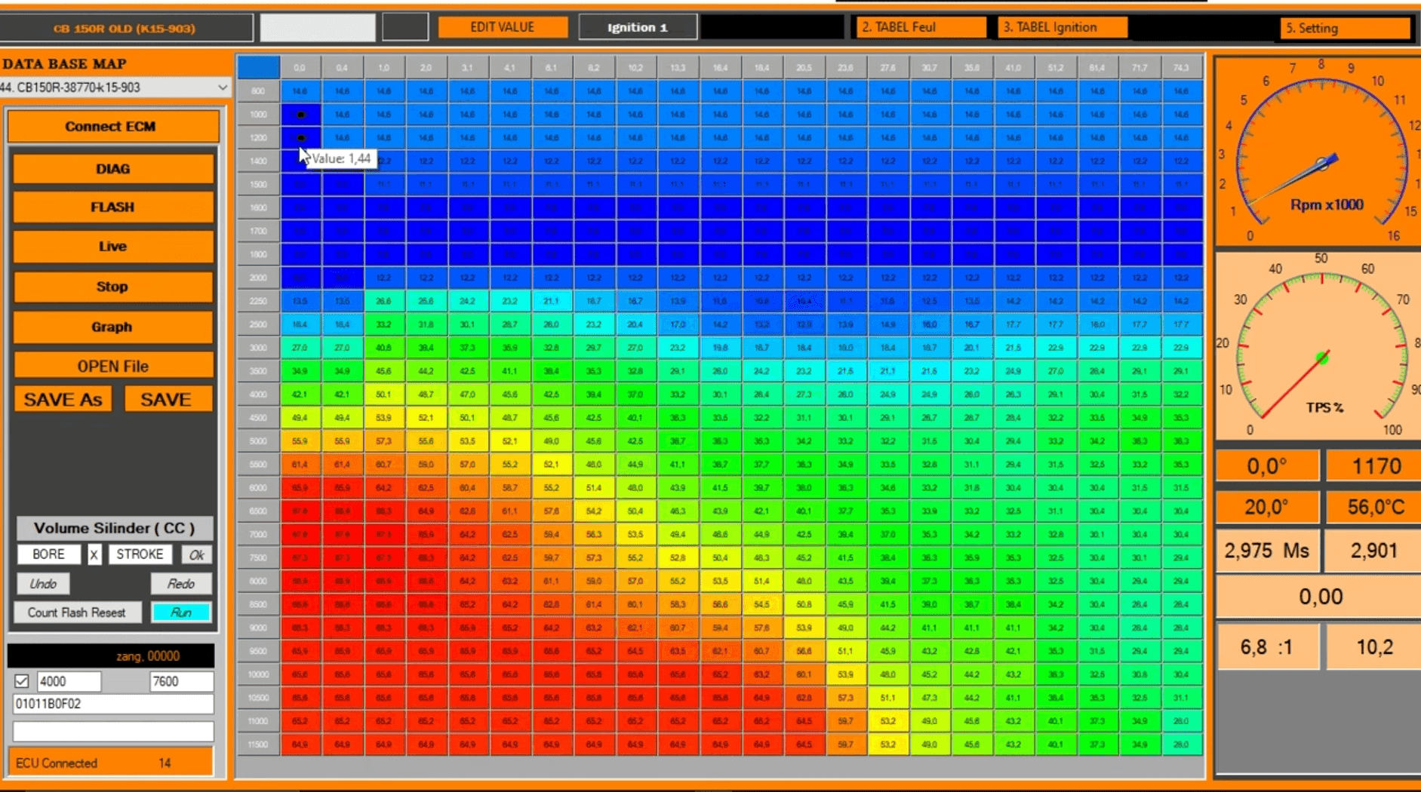This screenshot has height=792, width=1421.
Task: Click the SAVE As button
Action: tap(63, 400)
